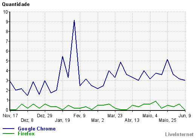Select the Abr, 13 date label
The image size is (196, 138).
(132, 120)
